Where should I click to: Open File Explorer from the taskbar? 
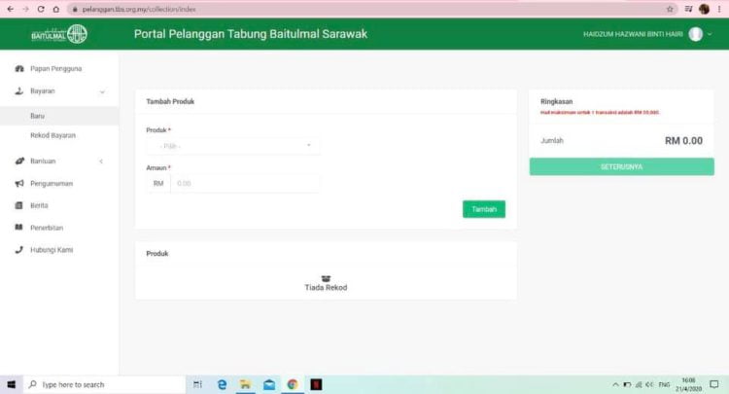pyautogui.click(x=246, y=384)
